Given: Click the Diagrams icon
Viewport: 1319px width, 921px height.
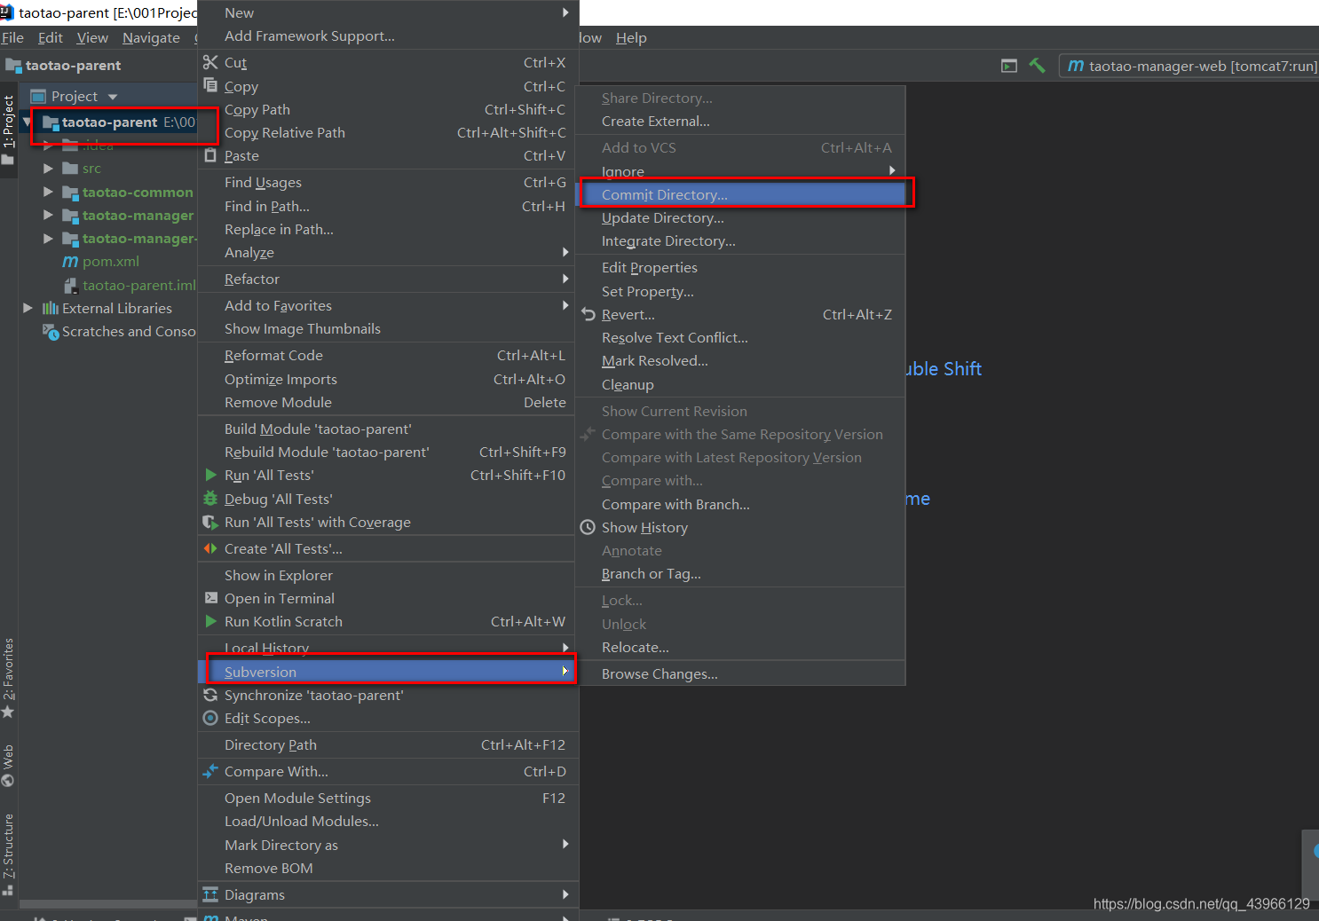Looking at the screenshot, I should [x=210, y=894].
